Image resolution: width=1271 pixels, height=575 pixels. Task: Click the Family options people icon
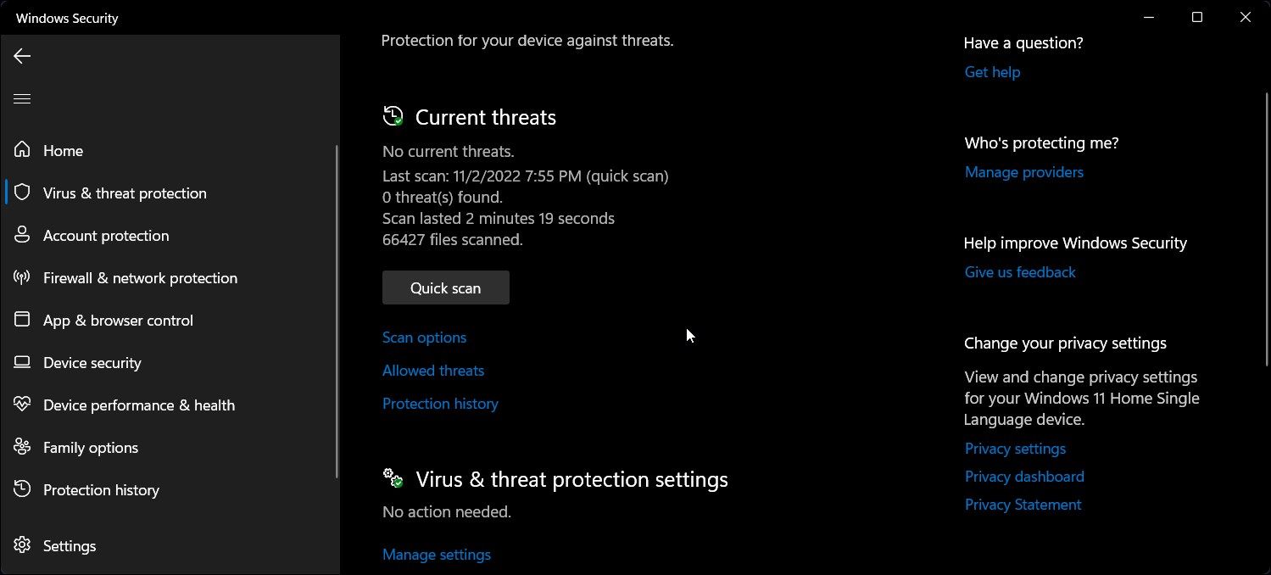click(22, 447)
